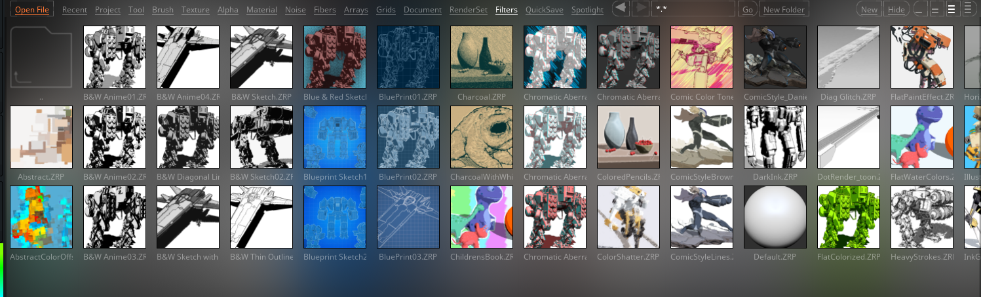Select the FlatColorized.ZRP green thumbnail

[849, 217]
